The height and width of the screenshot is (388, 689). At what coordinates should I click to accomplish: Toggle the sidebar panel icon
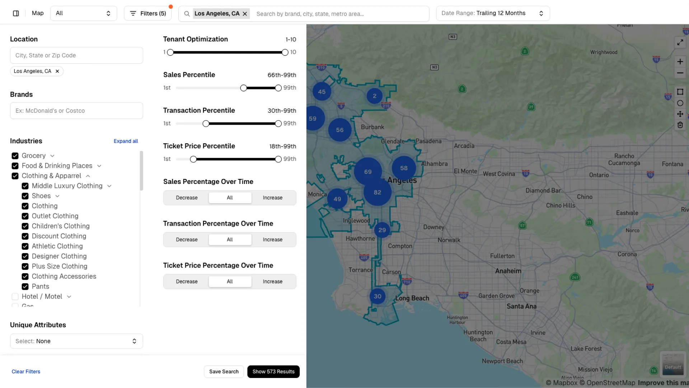coord(16,13)
